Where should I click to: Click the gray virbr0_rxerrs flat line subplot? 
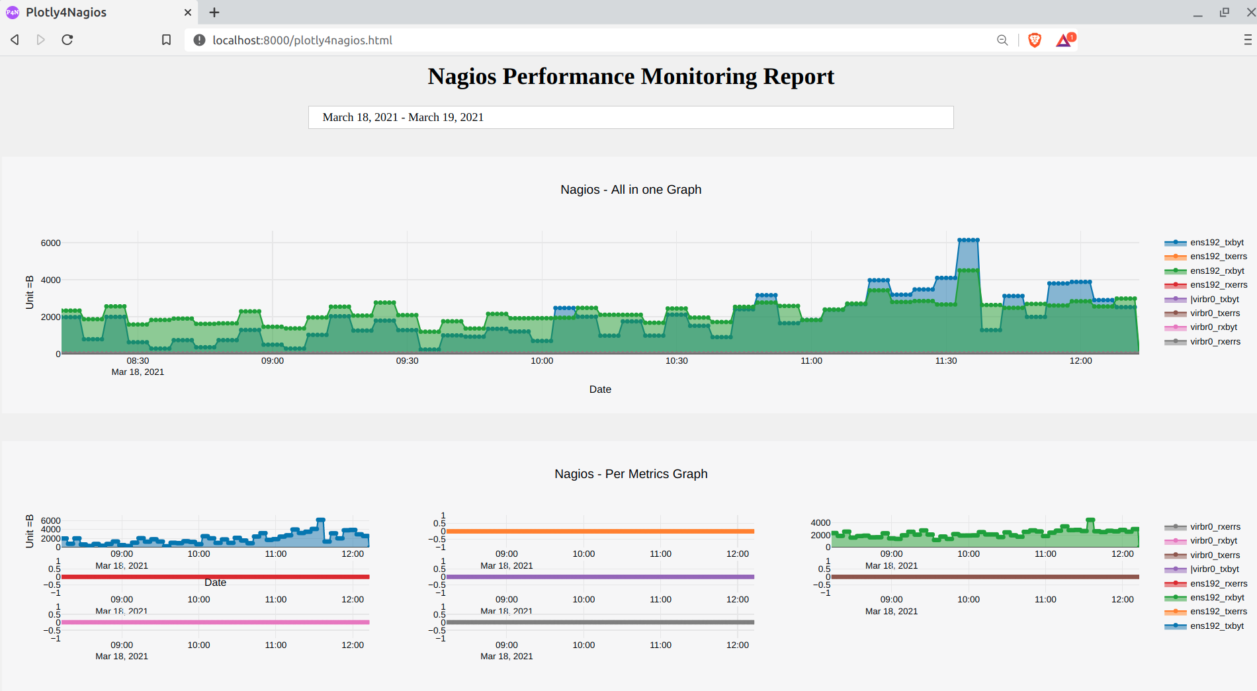point(600,622)
